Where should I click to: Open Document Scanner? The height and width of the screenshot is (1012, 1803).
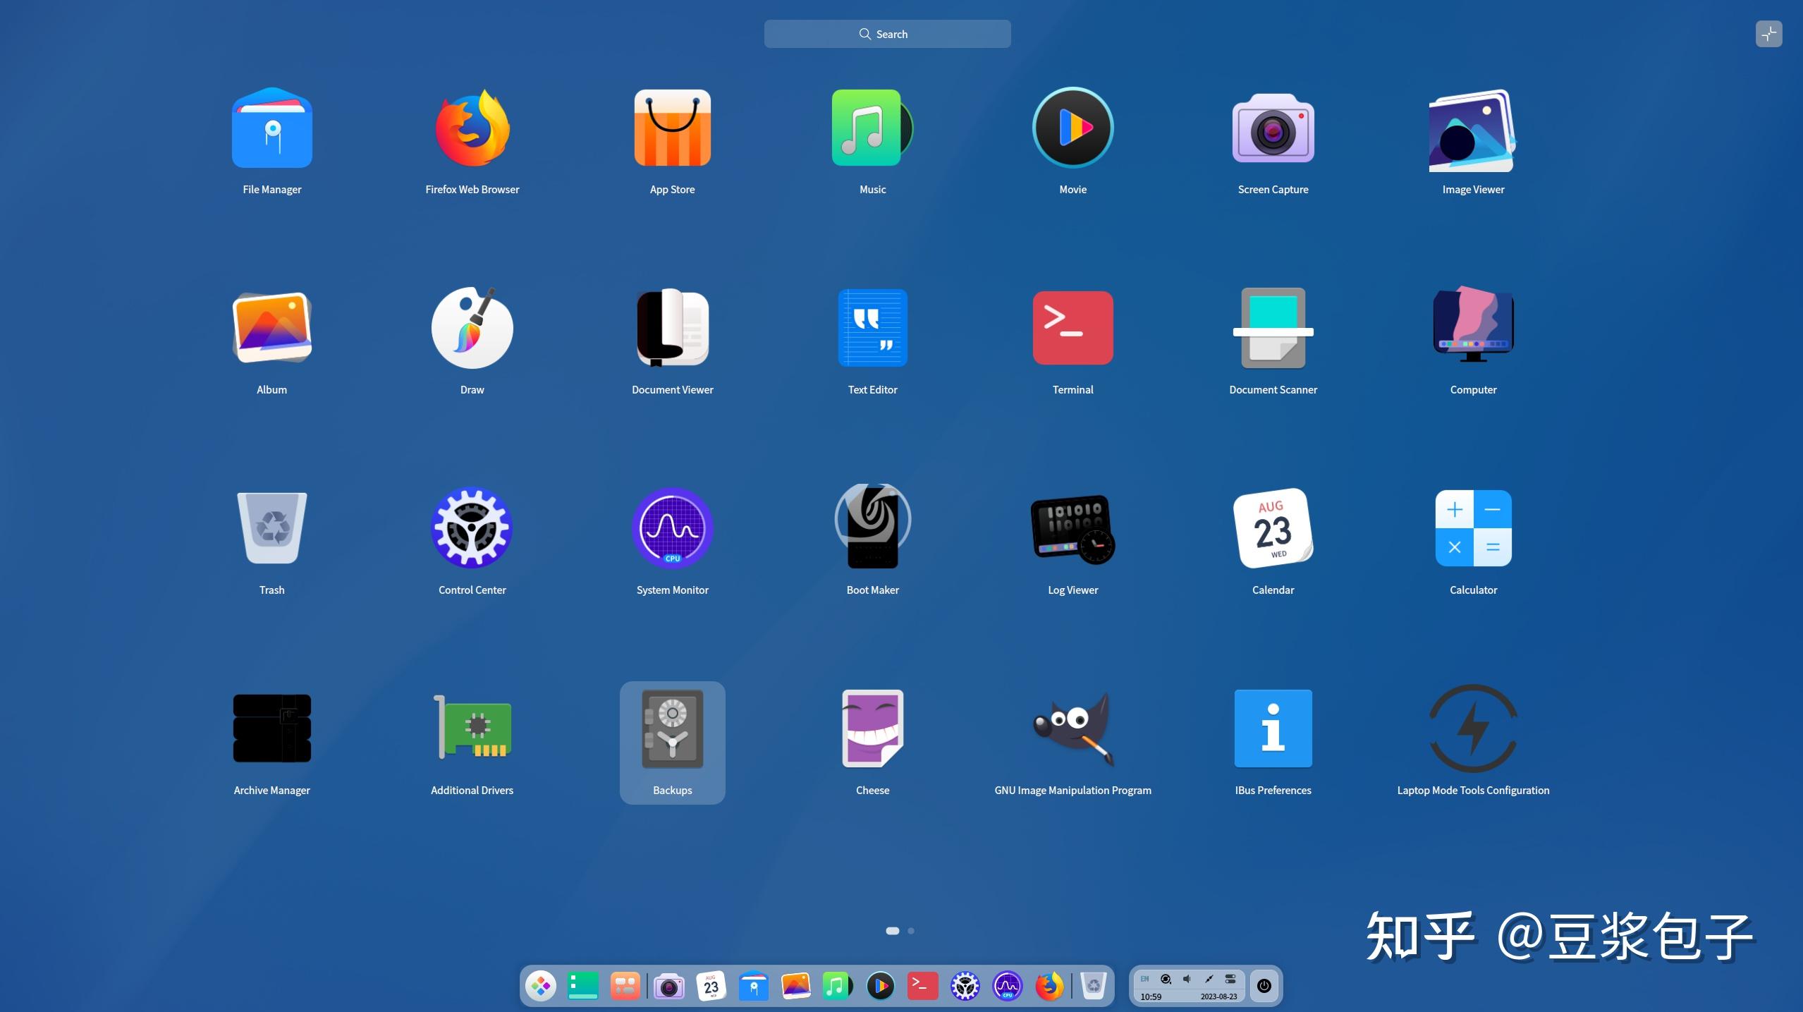click(1272, 328)
